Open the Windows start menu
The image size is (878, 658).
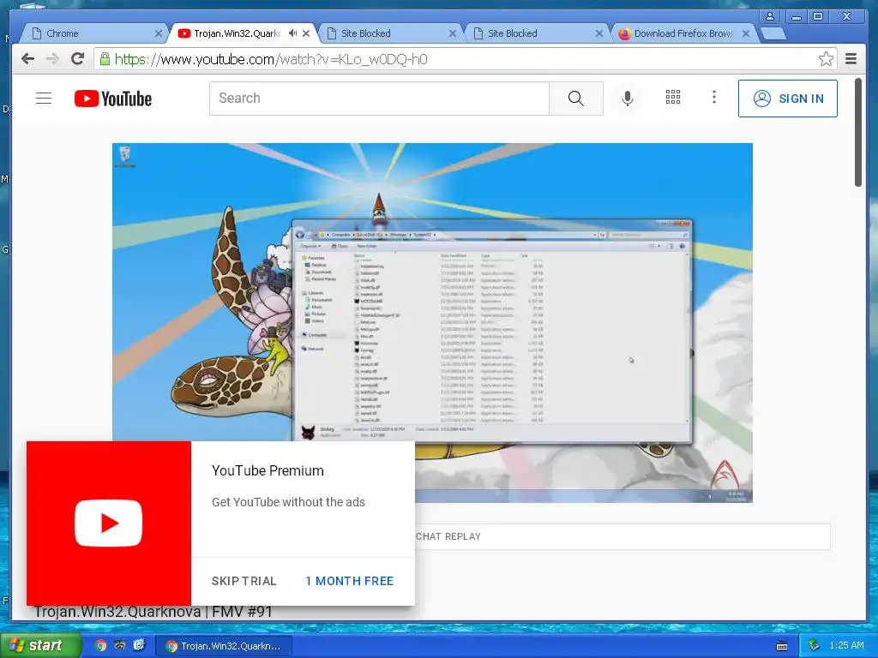click(x=40, y=646)
